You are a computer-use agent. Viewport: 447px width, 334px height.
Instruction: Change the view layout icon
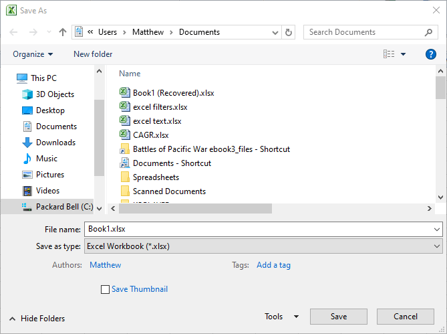[389, 54]
